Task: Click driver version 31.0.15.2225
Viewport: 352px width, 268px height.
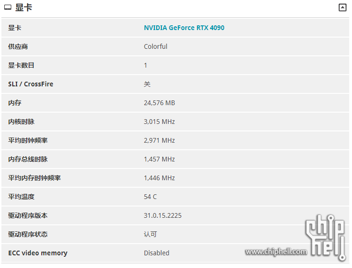Action: [x=163, y=215]
